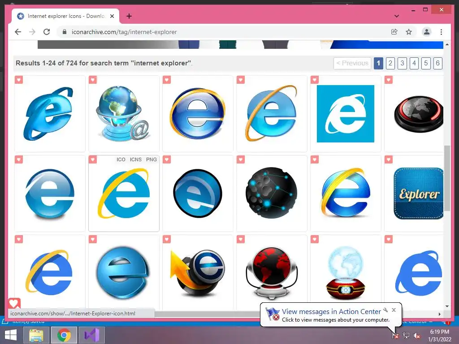Go to results page 2
Viewport: 459px width, 344px height.
pyautogui.click(x=390, y=63)
